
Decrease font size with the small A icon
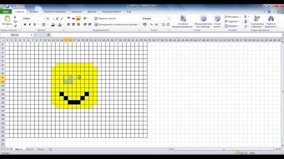(x=62, y=19)
